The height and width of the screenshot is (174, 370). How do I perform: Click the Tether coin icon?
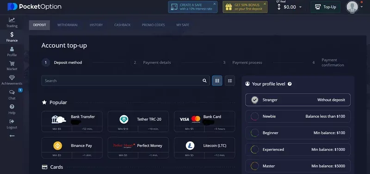tap(124, 119)
